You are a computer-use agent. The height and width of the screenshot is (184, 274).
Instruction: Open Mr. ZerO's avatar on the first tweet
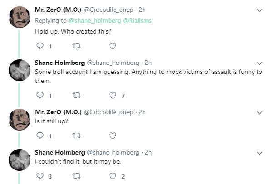[x=20, y=17]
